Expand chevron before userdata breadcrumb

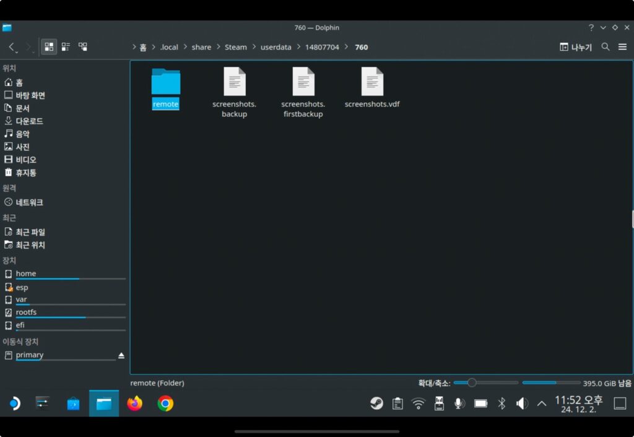coord(254,47)
